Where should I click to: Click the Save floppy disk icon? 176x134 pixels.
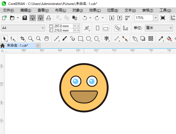click(x=24, y=18)
